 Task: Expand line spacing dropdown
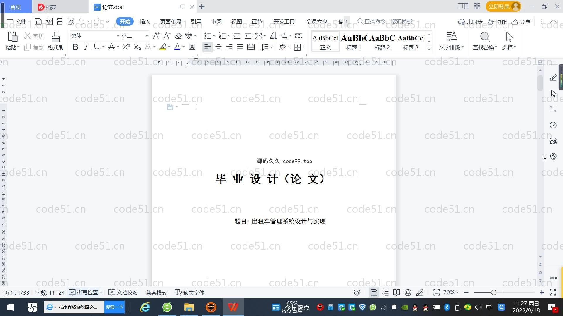coord(271,47)
